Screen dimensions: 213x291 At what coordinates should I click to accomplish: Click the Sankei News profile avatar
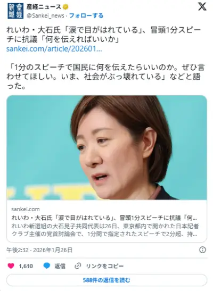point(15,11)
